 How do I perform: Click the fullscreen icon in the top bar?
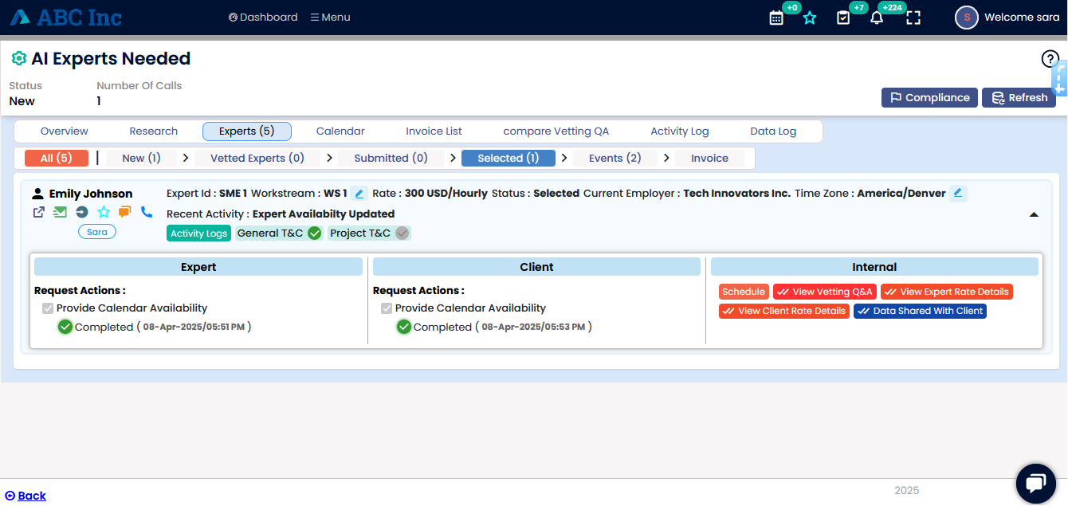(x=913, y=18)
